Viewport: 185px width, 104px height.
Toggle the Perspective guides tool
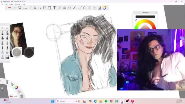pyautogui.click(x=64, y=8)
